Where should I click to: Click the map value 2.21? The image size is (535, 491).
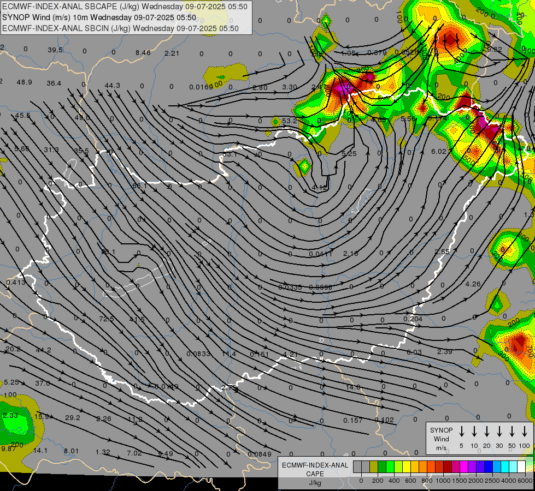point(172,53)
